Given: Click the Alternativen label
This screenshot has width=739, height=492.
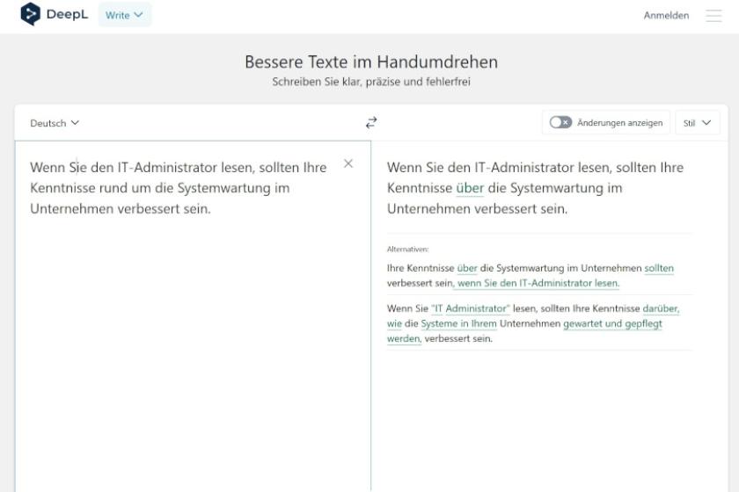Looking at the screenshot, I should [407, 249].
